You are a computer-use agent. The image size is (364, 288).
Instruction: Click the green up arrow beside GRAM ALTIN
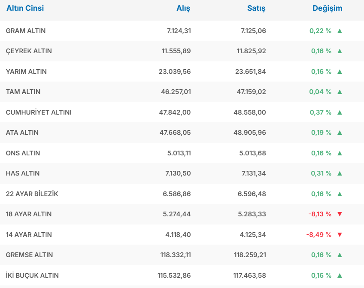[x=340, y=31]
